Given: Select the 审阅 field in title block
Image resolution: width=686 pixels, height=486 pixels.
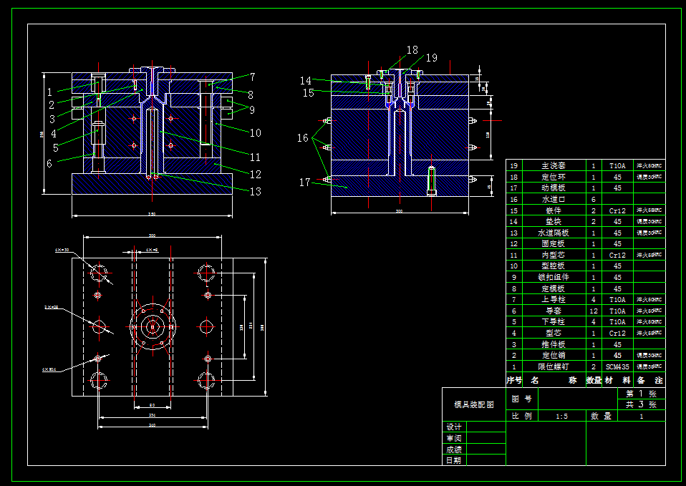Looking at the screenshot, I should (x=454, y=438).
